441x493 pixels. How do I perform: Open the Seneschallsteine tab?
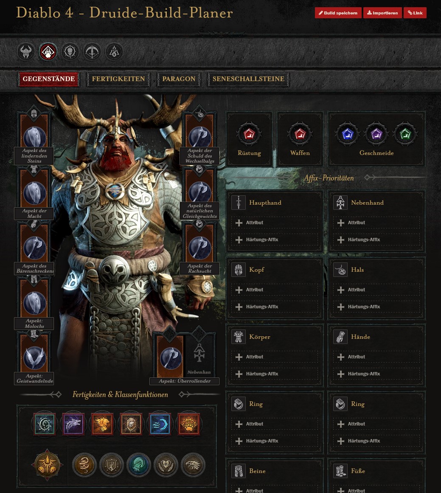tap(248, 79)
